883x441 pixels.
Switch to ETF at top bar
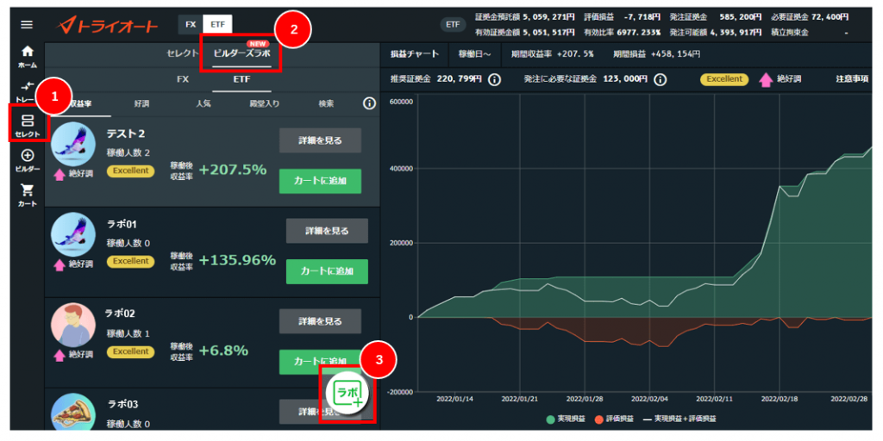(217, 25)
